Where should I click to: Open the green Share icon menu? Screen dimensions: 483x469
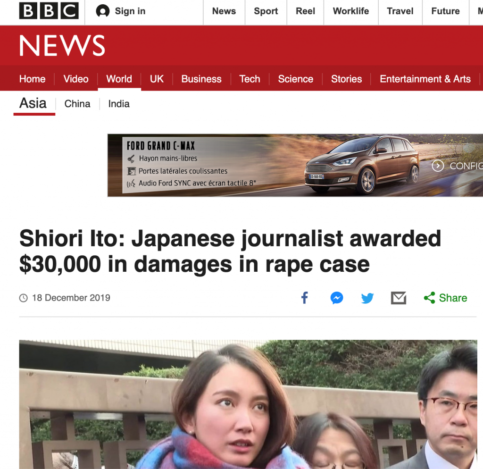[429, 298]
